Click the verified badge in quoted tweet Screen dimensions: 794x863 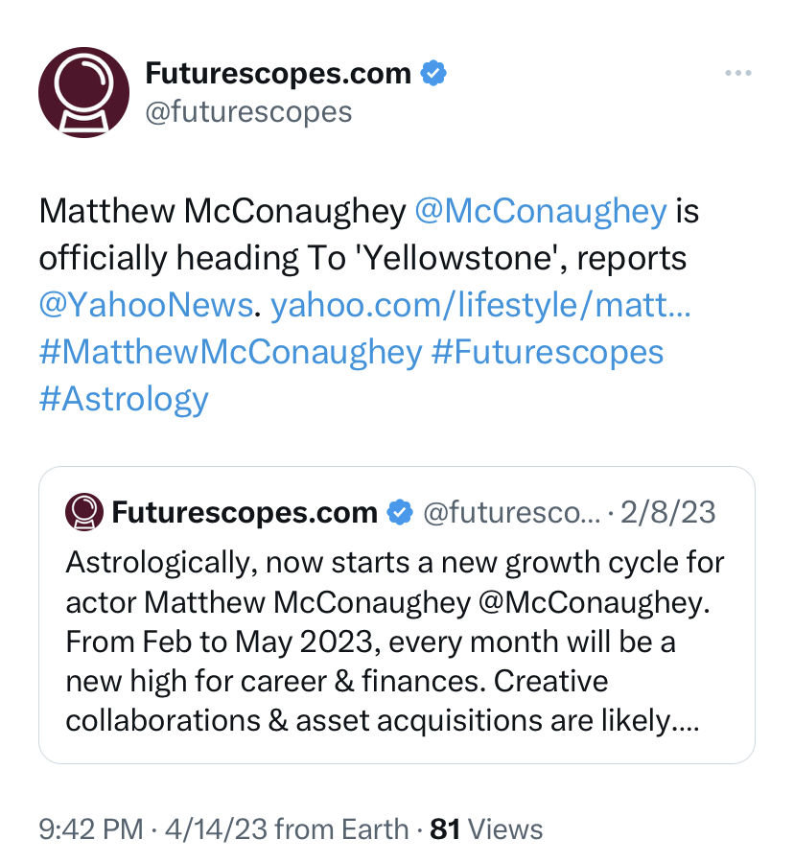[400, 512]
